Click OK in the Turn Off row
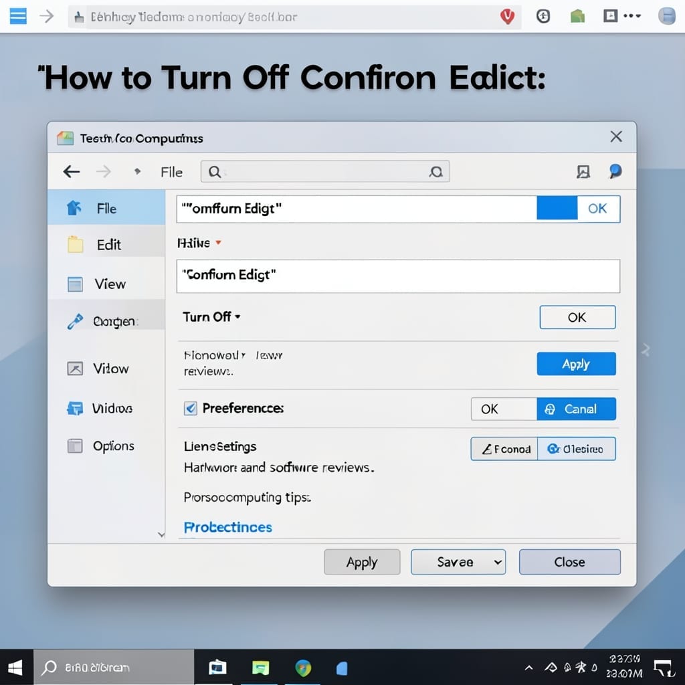Viewport: 685px width, 685px height. (577, 317)
